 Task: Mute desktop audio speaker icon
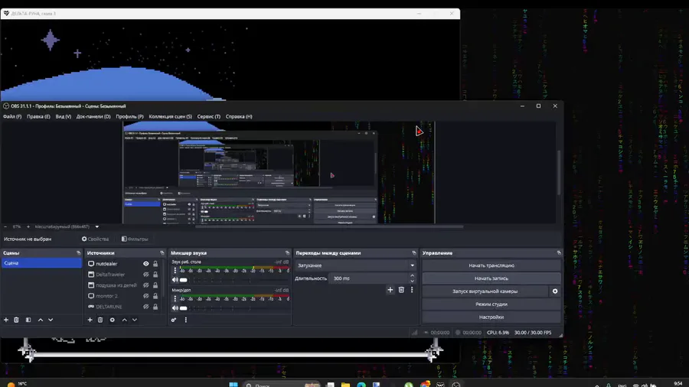pyautogui.click(x=175, y=280)
